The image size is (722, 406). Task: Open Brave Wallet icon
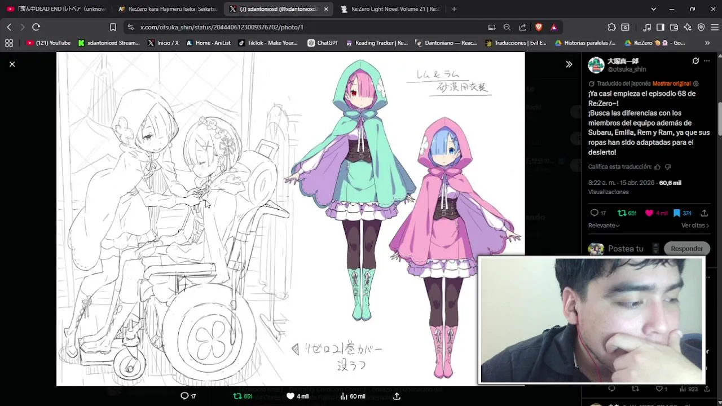674,27
